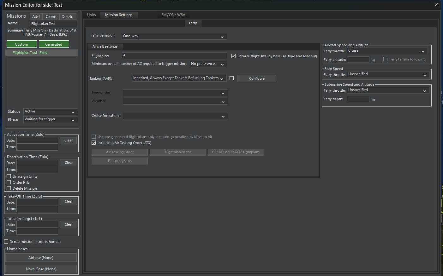Open the aircraft Ferry throttle dropdown
This screenshot has height=276, width=443.
[387, 51]
